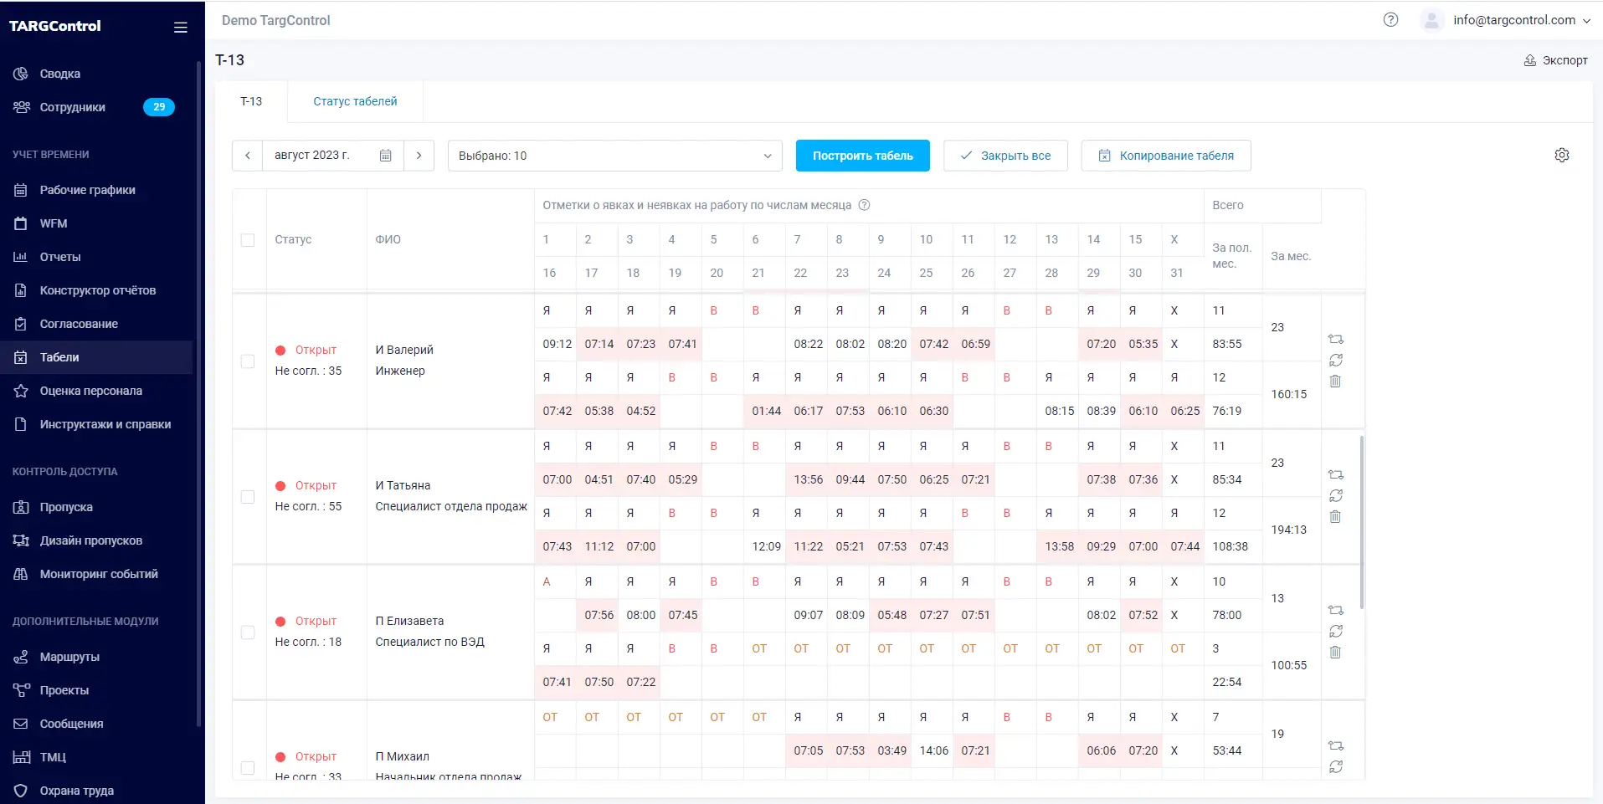
Task: Open Проекты module
Action: [96, 690]
